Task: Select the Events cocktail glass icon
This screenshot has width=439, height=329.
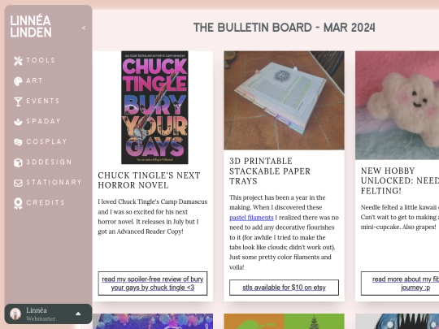Action: (18, 102)
